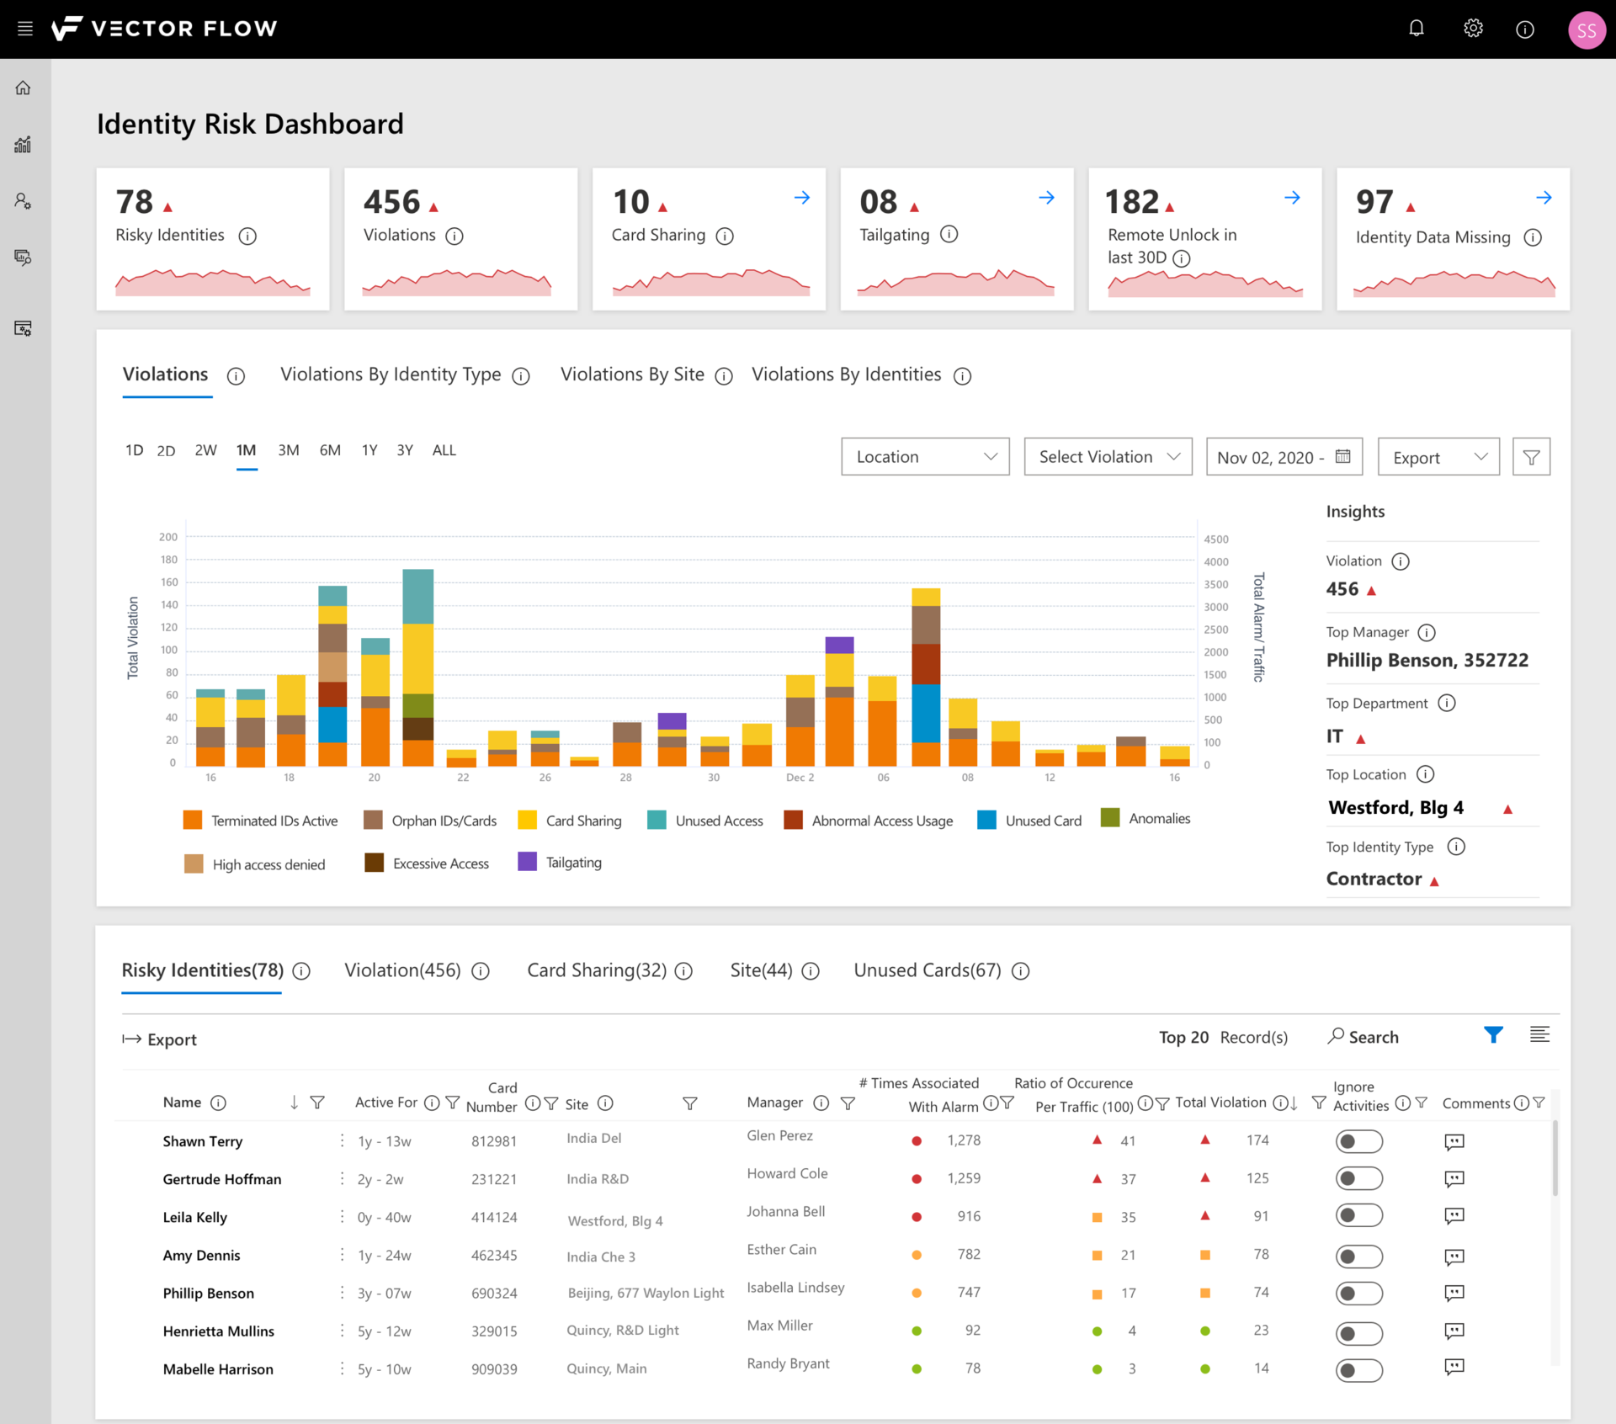Open analytics chart icon in sidebar
The height and width of the screenshot is (1424, 1616).
(x=24, y=145)
